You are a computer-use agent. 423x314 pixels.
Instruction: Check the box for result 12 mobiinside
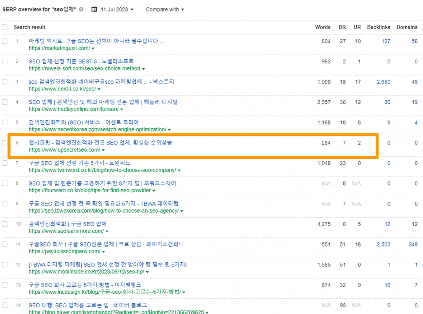coord(5,265)
